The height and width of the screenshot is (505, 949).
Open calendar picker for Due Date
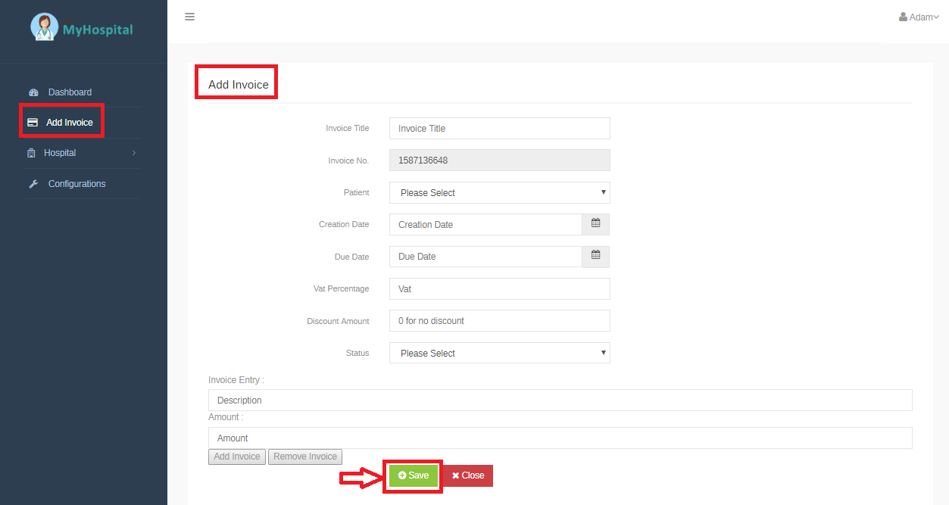pos(596,256)
